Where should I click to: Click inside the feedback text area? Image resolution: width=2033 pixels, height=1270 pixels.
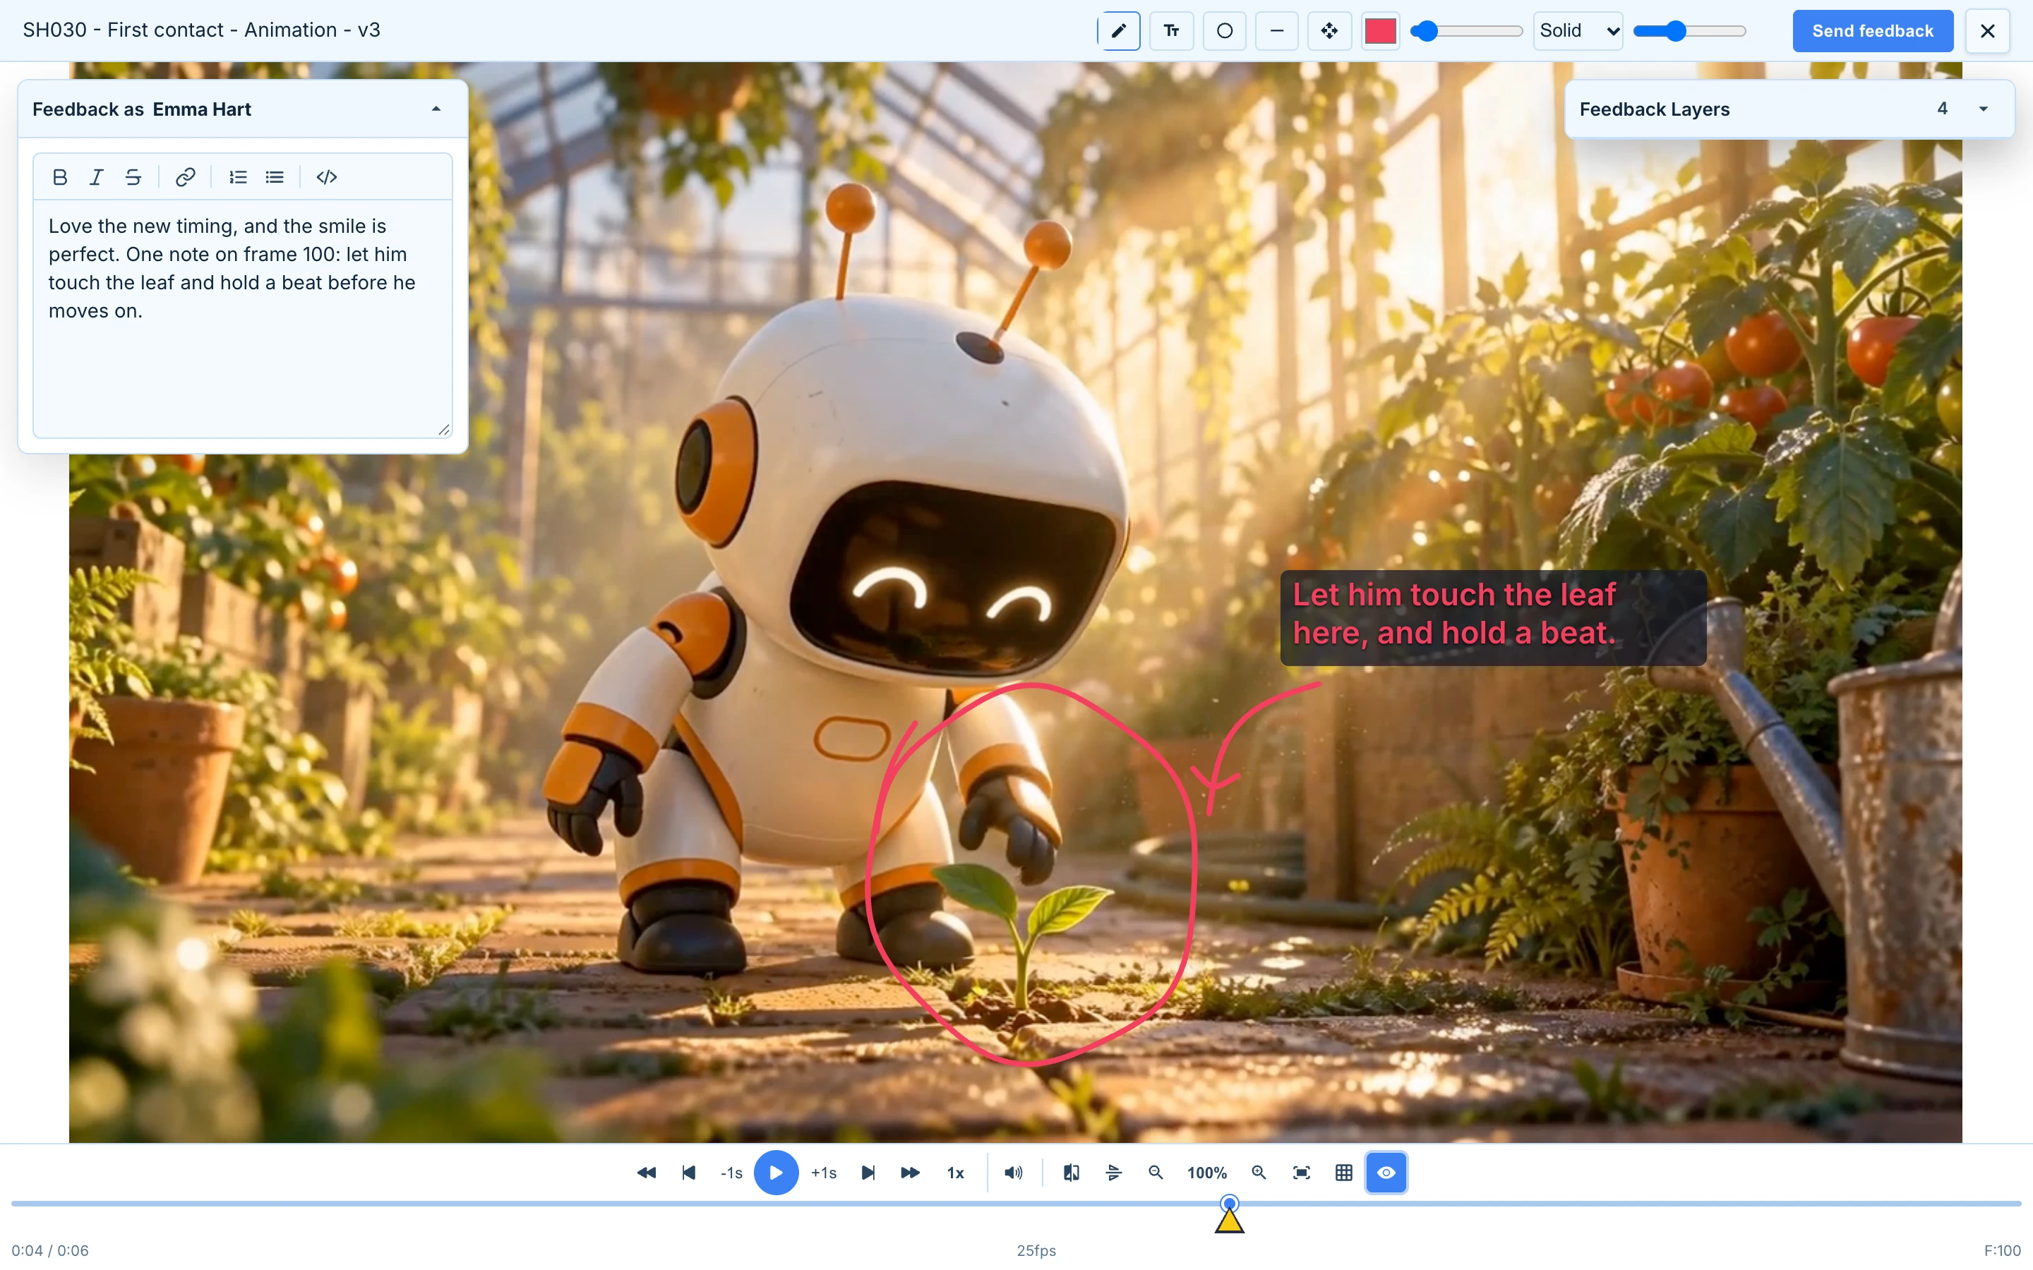[243, 318]
